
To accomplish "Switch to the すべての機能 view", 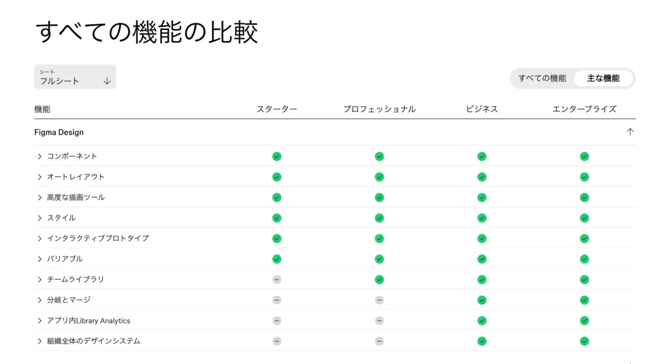I will pos(542,78).
